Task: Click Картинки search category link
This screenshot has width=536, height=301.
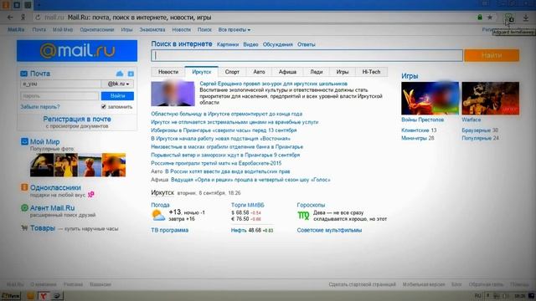Action: 227,44
